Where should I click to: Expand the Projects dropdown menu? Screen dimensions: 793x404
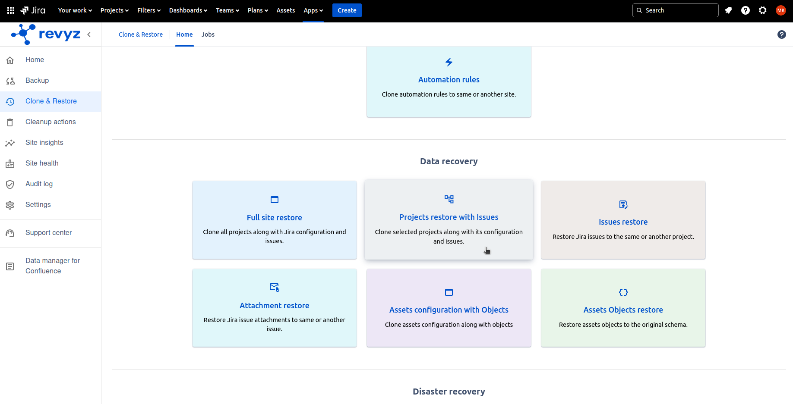pos(114,10)
